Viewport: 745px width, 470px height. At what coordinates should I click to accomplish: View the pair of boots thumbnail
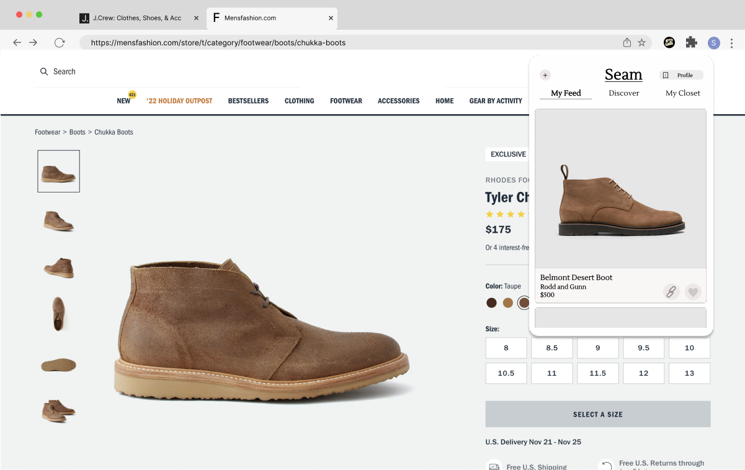pyautogui.click(x=58, y=411)
